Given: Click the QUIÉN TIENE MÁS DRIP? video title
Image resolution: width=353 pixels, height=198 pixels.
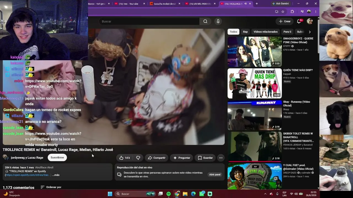Looking at the screenshot, I should [298, 70].
